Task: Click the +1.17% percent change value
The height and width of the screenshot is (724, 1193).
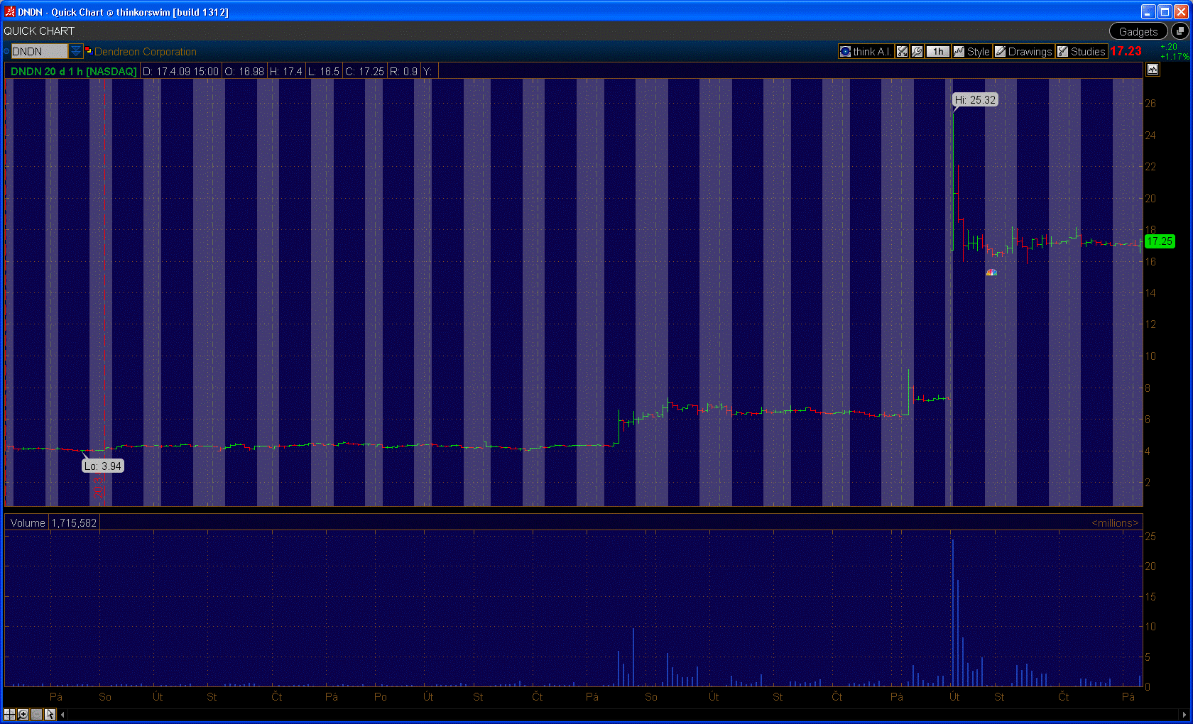Action: [x=1175, y=56]
